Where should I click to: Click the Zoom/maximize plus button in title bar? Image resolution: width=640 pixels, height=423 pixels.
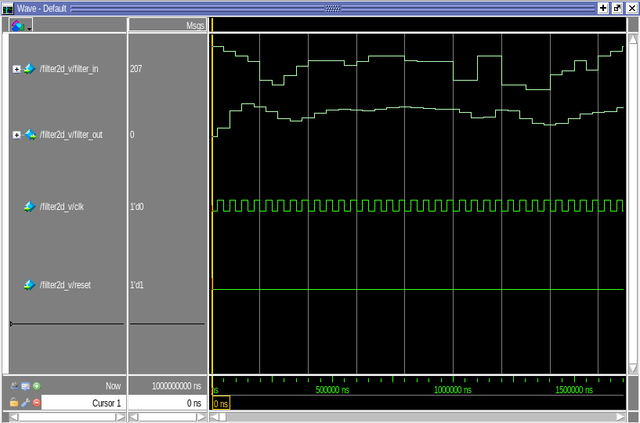(603, 8)
